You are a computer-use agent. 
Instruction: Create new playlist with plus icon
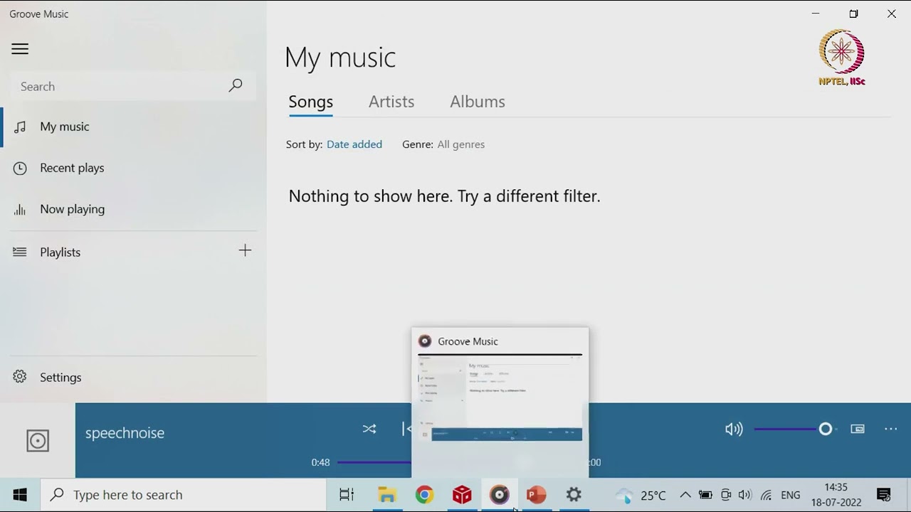[245, 251]
